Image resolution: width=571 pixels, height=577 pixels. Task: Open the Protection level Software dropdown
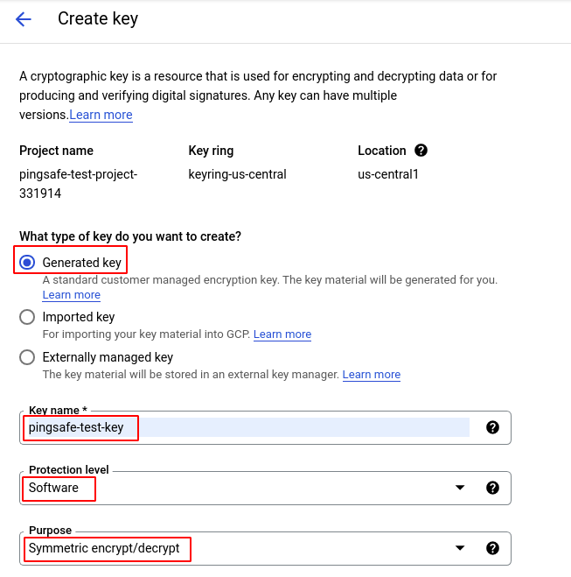pos(236,488)
